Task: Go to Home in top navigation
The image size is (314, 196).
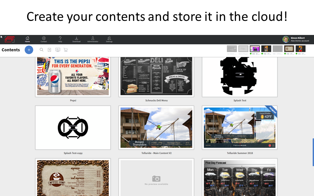Action: click(x=27, y=40)
